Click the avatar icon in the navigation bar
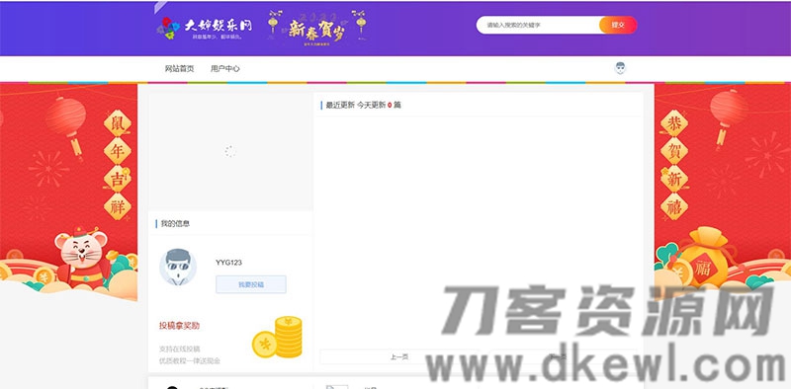Image resolution: width=791 pixels, height=389 pixels. pyautogui.click(x=620, y=68)
